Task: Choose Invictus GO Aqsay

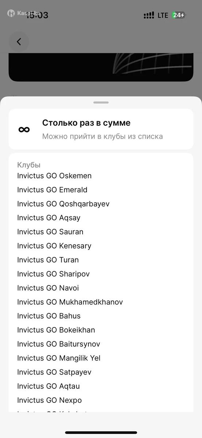Action: click(x=49, y=218)
